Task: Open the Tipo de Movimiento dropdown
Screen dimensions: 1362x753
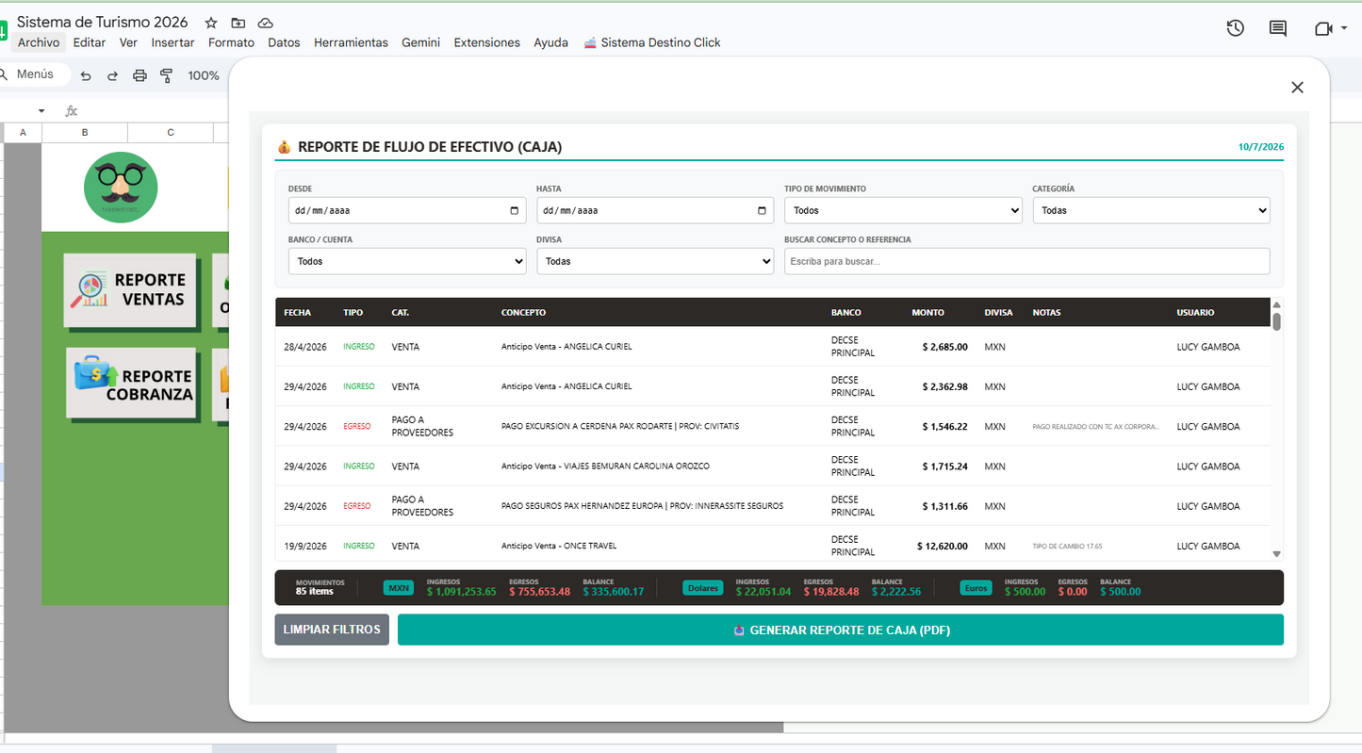Action: coord(903,210)
